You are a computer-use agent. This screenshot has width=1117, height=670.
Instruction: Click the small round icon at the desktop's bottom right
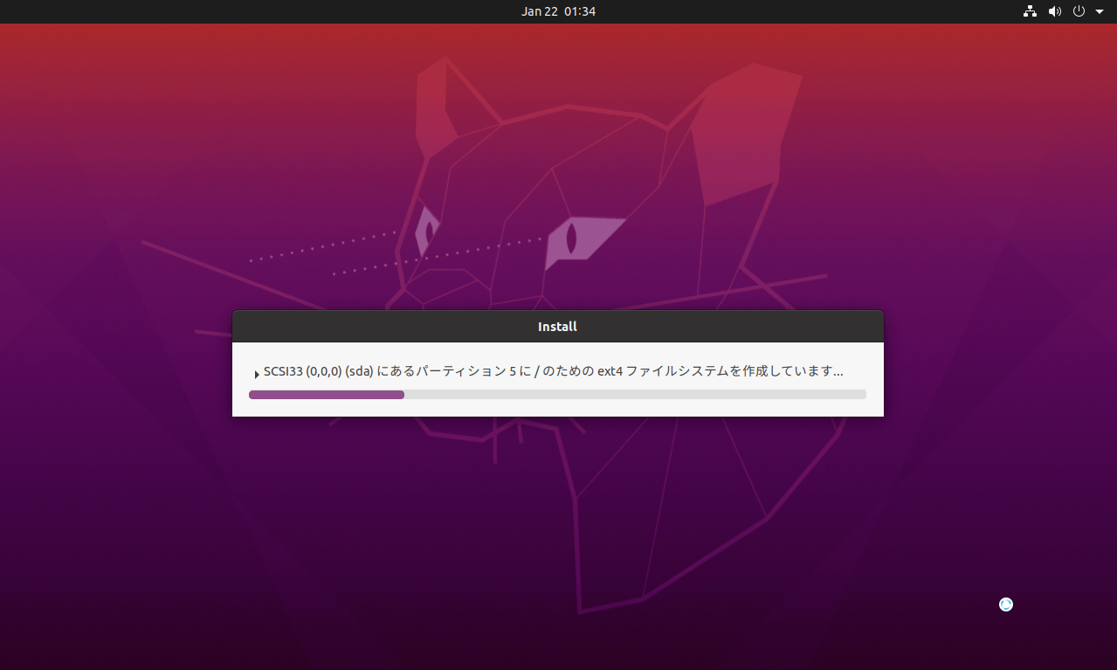[1006, 604]
